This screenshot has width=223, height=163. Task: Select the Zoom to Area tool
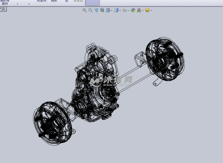coord(90,10)
